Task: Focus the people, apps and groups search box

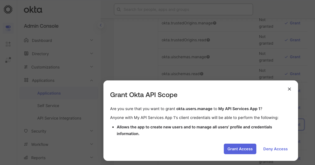Action: [x=183, y=9]
